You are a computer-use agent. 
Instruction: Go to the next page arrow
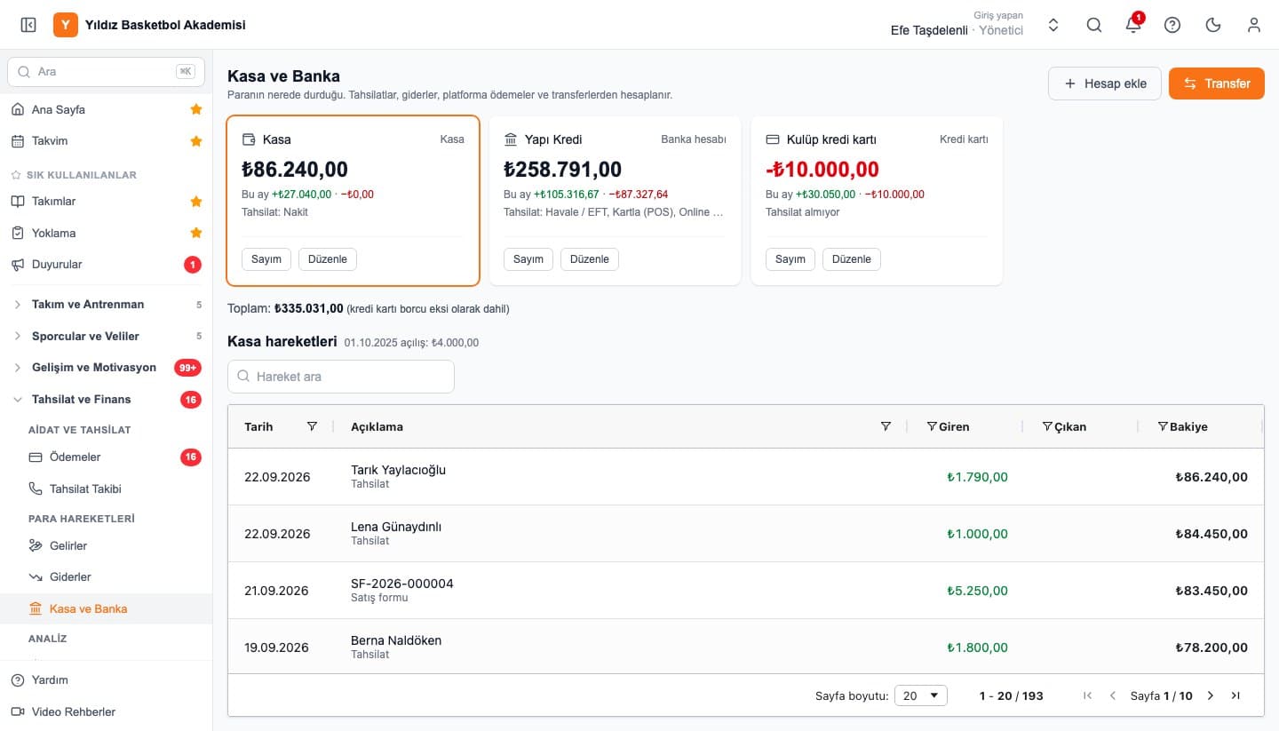(1210, 695)
